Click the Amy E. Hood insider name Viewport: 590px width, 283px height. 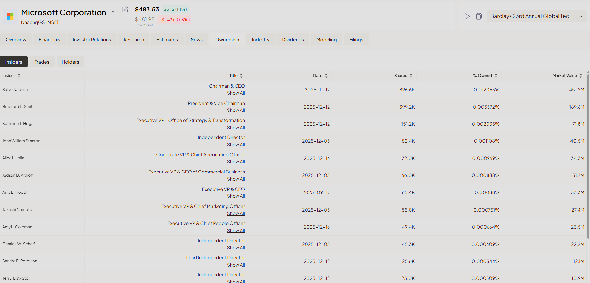pyautogui.click(x=14, y=192)
